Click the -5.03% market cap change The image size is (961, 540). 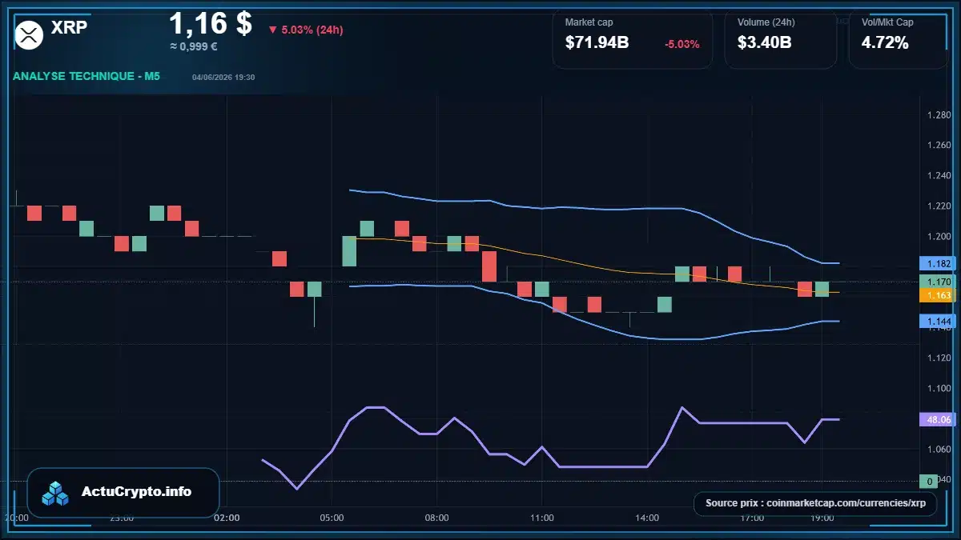pyautogui.click(x=682, y=44)
